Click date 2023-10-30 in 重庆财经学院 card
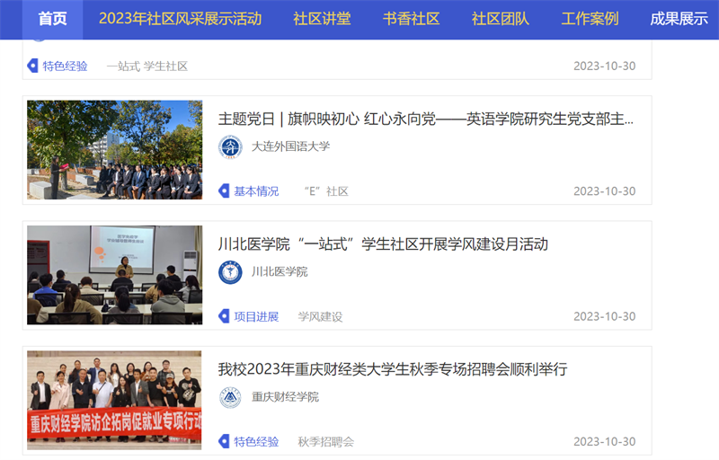719x460 pixels. click(604, 442)
